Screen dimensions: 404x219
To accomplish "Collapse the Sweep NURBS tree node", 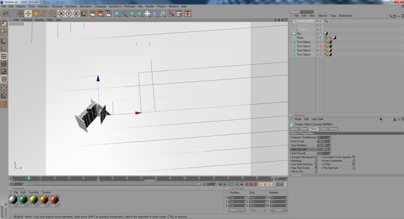I will (291, 21).
